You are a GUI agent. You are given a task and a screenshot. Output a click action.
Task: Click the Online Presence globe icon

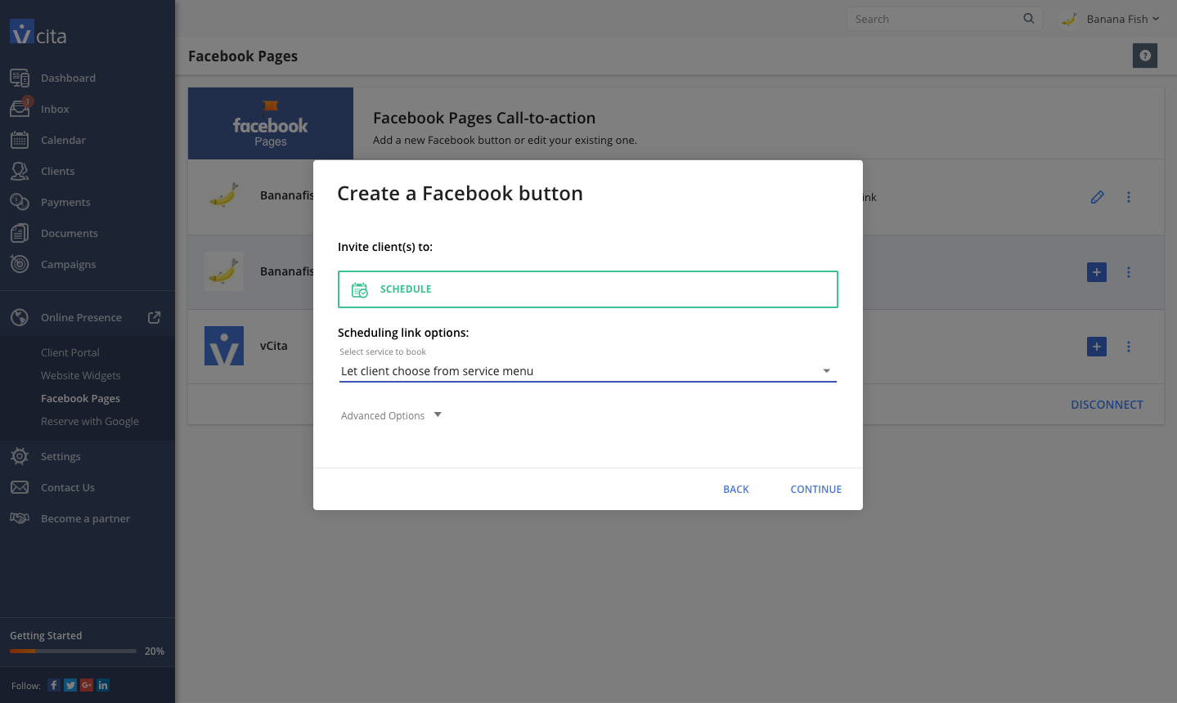pyautogui.click(x=20, y=317)
